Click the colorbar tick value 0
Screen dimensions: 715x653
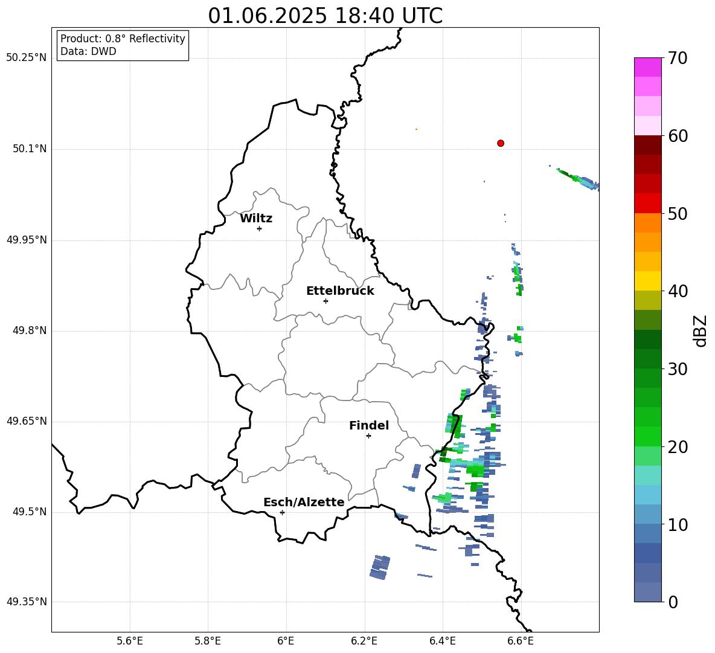(673, 602)
